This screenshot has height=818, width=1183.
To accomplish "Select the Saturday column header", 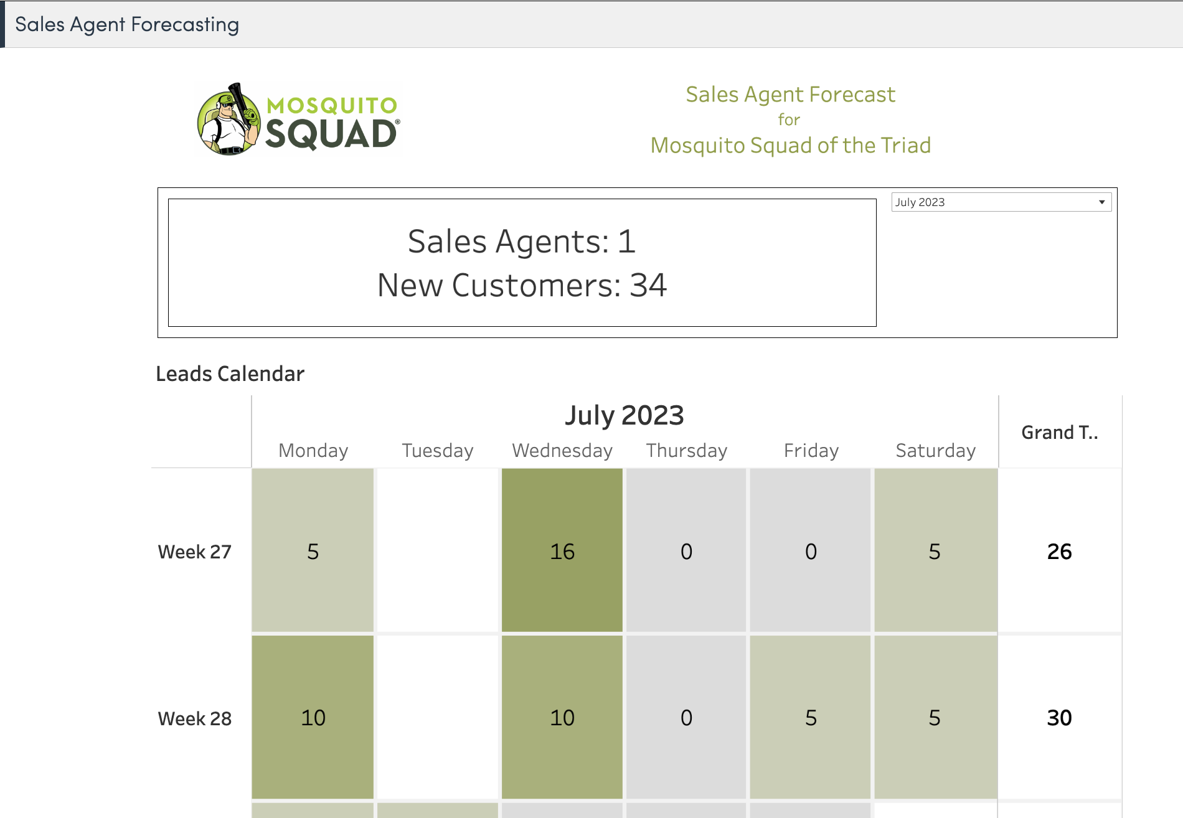I will [935, 450].
